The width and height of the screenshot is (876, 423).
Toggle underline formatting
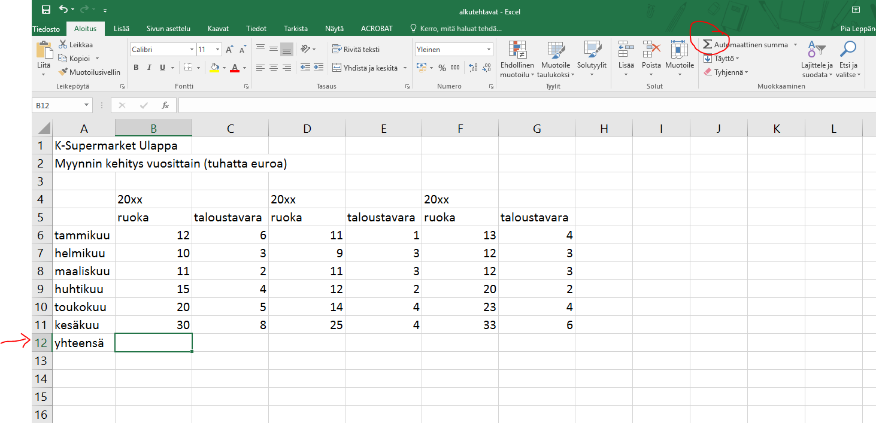[162, 68]
